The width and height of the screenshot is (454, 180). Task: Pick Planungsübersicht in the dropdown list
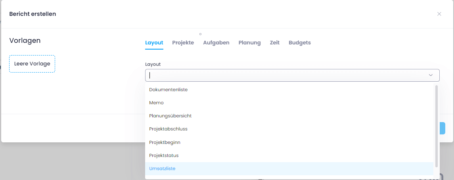click(170, 116)
